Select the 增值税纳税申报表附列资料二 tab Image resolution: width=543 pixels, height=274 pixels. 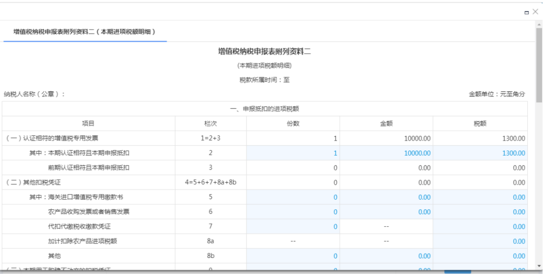point(84,32)
